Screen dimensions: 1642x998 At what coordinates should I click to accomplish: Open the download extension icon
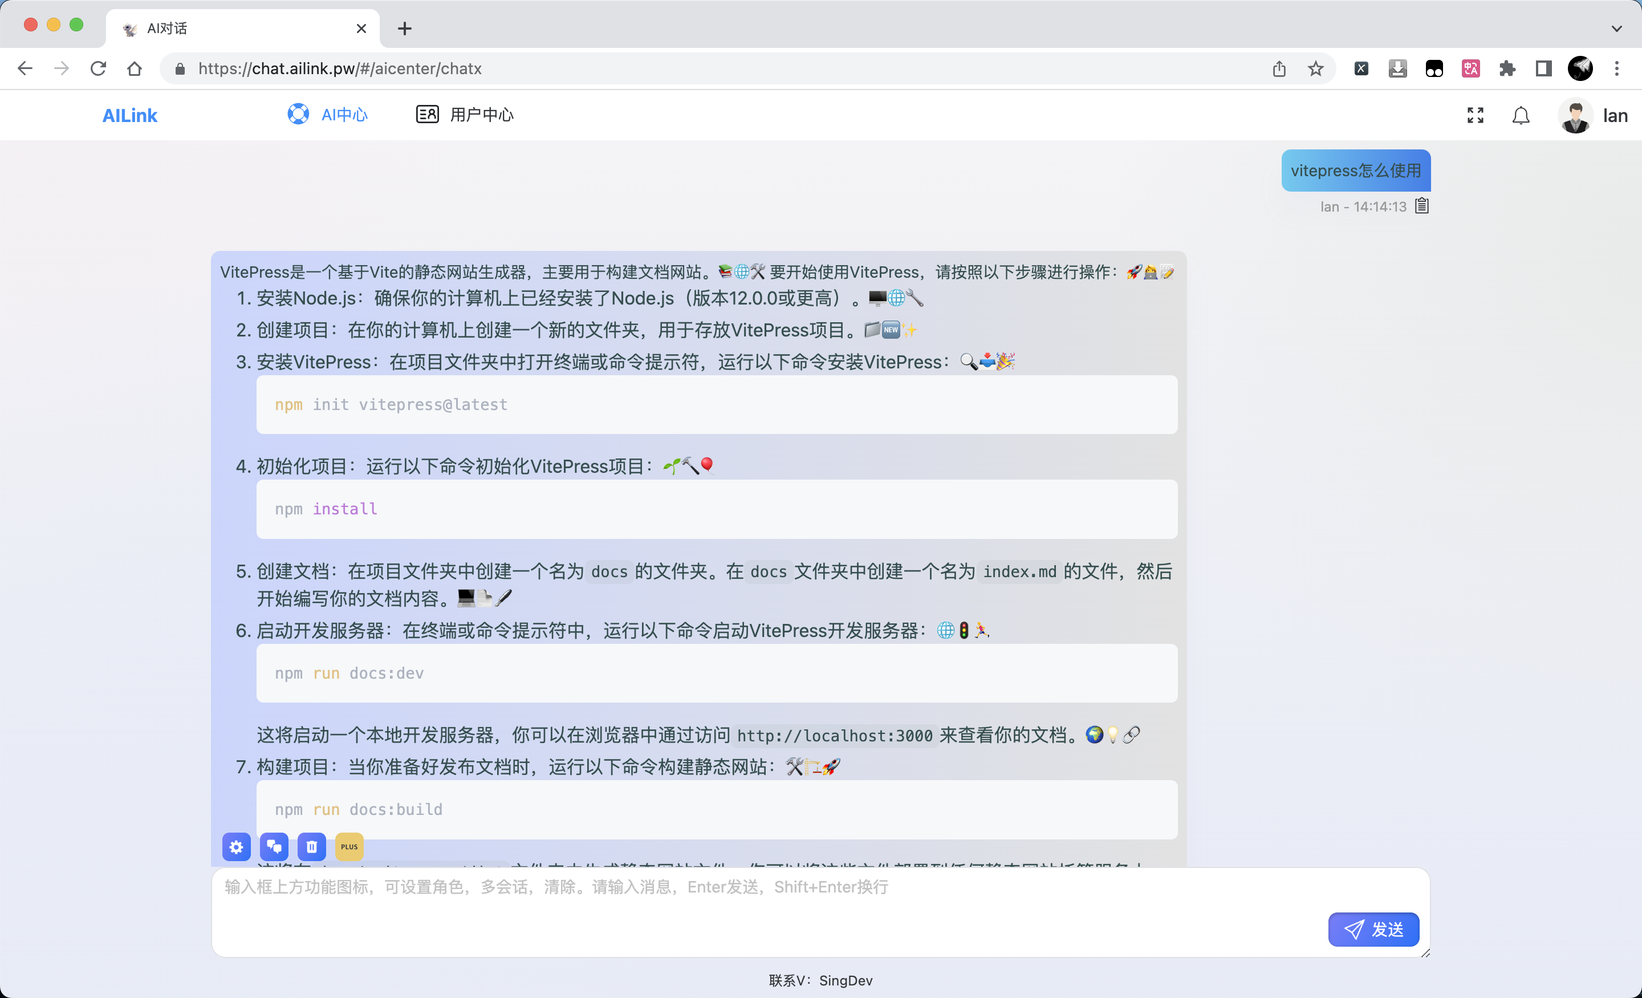point(1397,68)
